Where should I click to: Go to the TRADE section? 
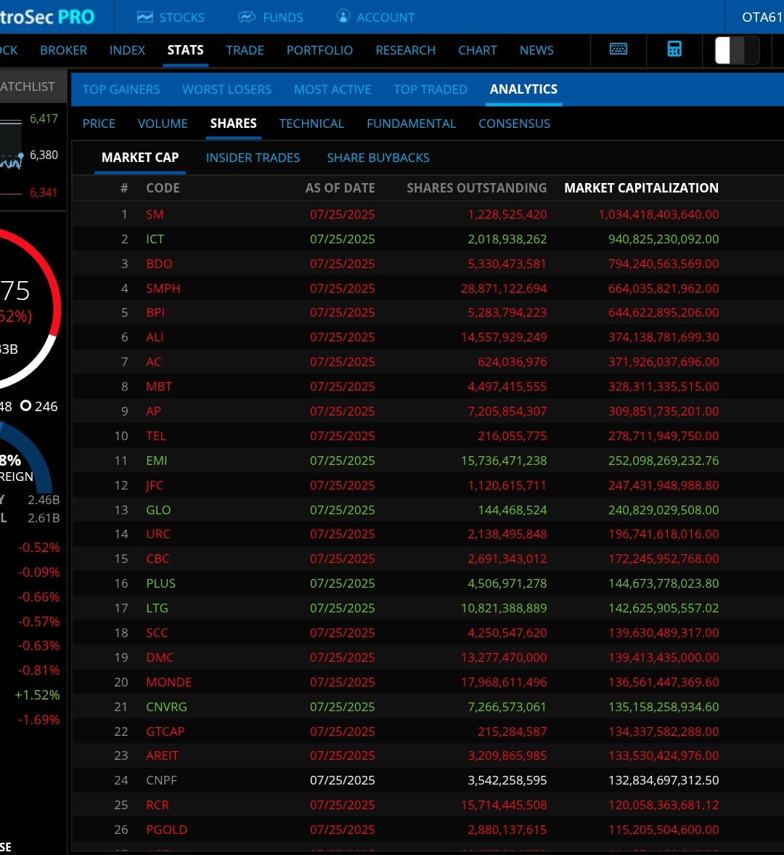coord(245,50)
